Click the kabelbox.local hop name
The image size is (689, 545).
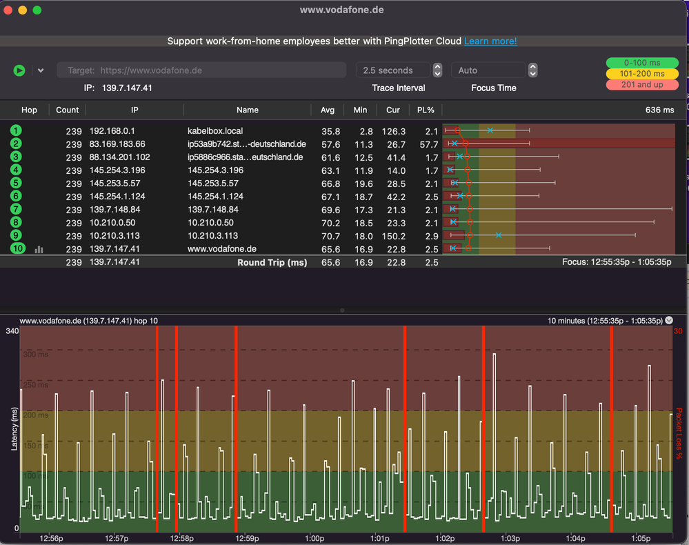pyautogui.click(x=215, y=131)
